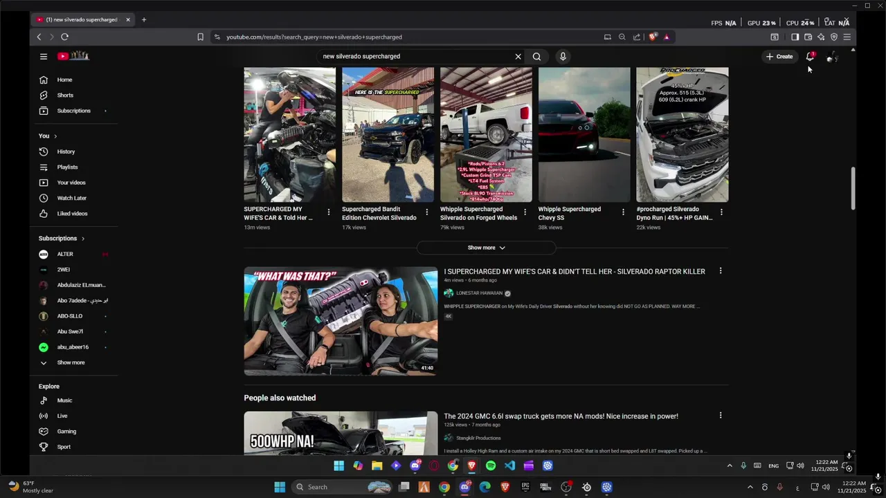Open the Brave main menu

(847, 37)
